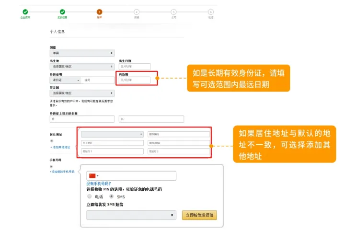The height and width of the screenshot is (231, 345).
Task: Focus the 地址行 1 input field
Action: tap(112, 151)
